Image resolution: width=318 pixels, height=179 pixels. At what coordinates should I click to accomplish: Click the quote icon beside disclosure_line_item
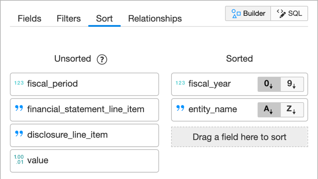19,134
